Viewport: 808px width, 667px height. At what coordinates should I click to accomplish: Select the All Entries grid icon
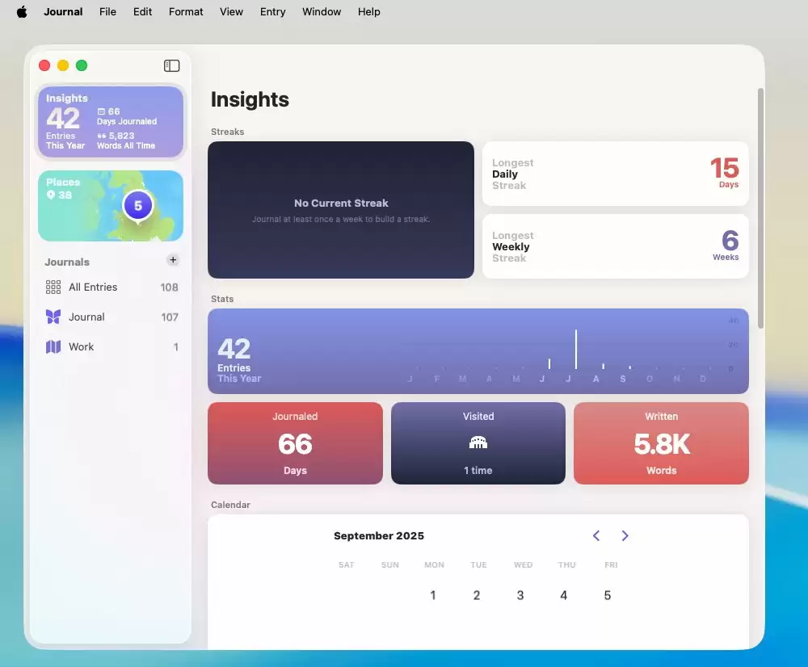coord(53,287)
